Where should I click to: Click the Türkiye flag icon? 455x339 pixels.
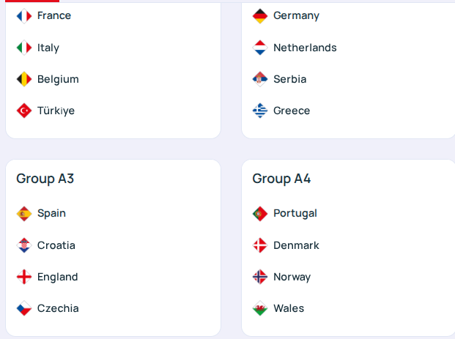(x=24, y=111)
